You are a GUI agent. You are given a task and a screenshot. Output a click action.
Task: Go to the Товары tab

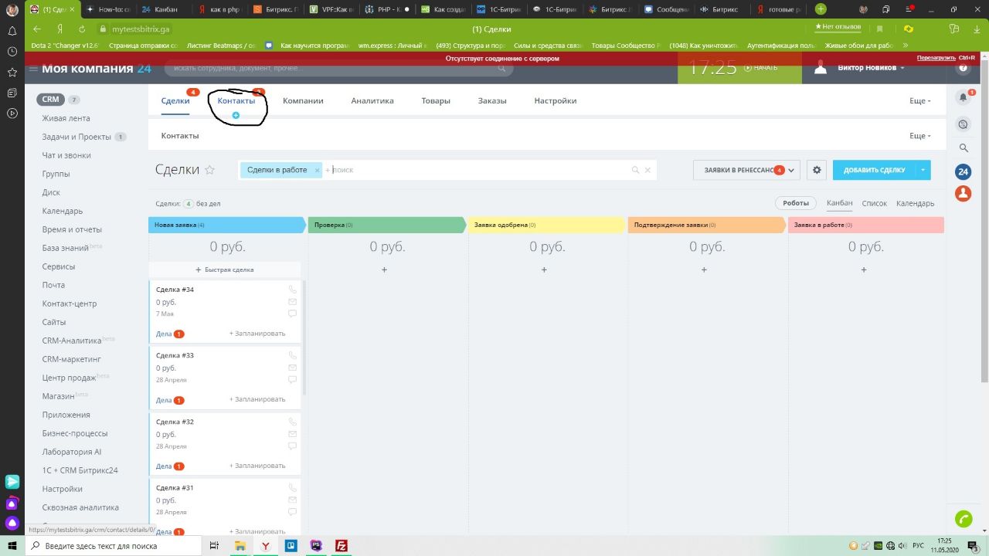436,101
